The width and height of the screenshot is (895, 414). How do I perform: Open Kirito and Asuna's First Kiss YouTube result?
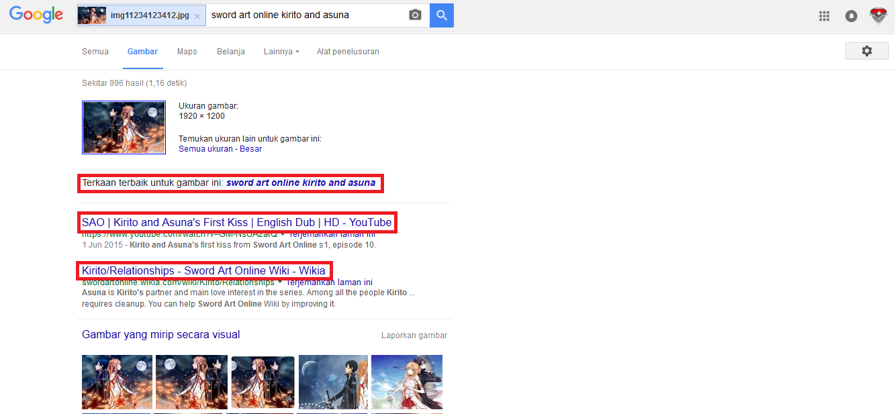point(236,222)
